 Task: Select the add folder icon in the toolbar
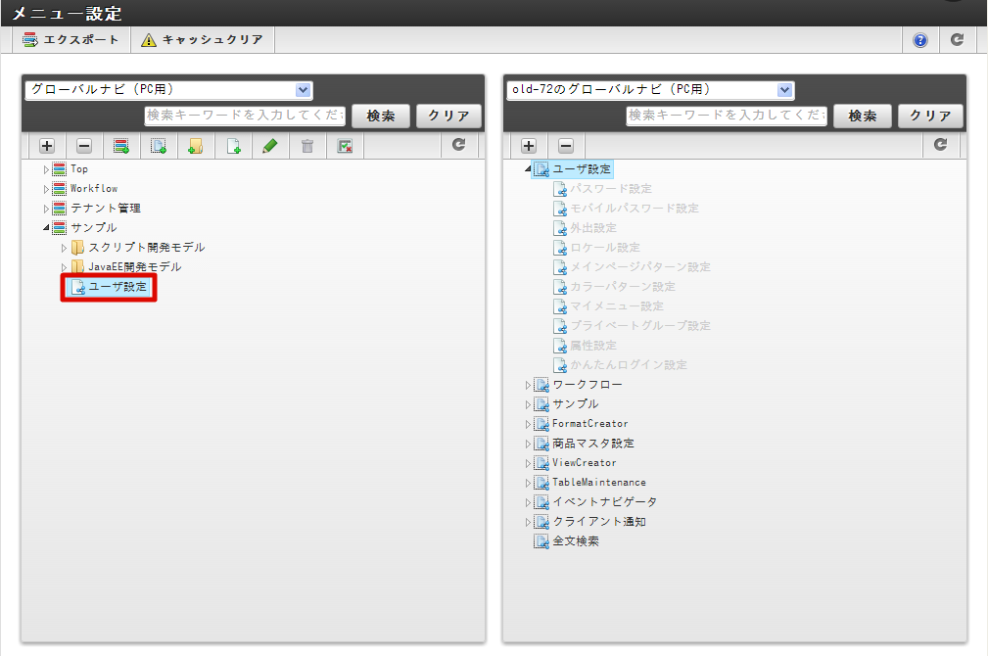pos(195,145)
